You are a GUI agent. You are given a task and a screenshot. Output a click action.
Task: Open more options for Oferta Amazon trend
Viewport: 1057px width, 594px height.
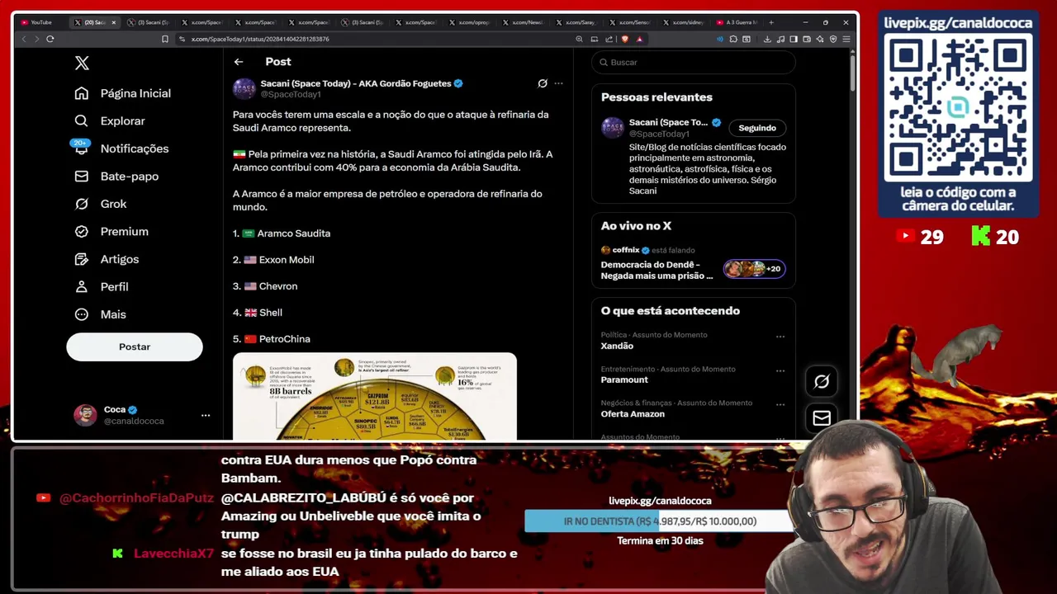780,404
